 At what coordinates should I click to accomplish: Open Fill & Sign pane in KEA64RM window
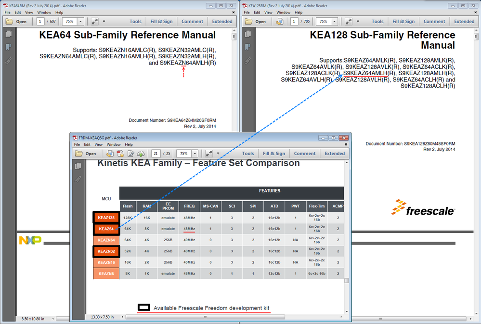161,22
